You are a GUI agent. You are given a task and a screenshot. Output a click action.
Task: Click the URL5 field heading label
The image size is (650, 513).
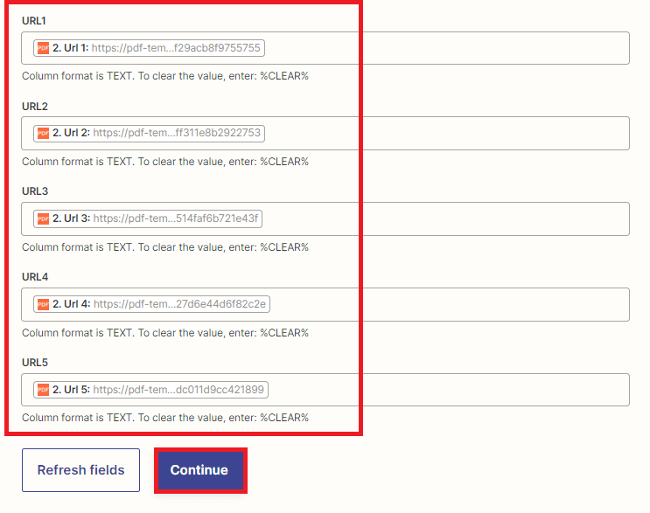tap(35, 362)
